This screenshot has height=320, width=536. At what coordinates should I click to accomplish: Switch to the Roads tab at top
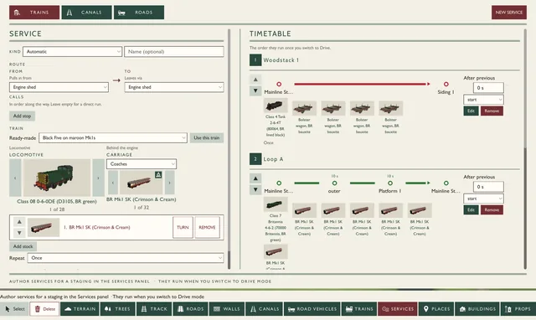click(x=139, y=13)
